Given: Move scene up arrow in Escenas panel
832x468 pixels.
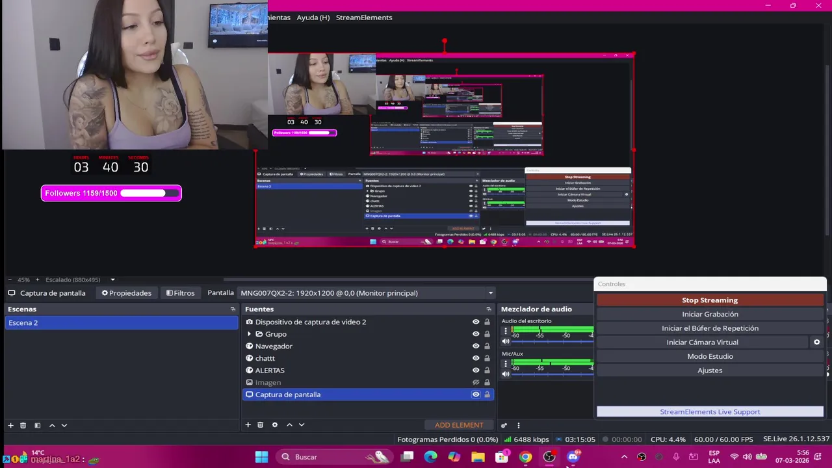Looking at the screenshot, I should pyautogui.click(x=52, y=425).
